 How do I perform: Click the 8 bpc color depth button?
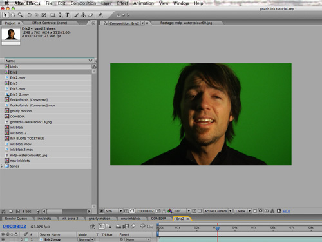[27, 211]
